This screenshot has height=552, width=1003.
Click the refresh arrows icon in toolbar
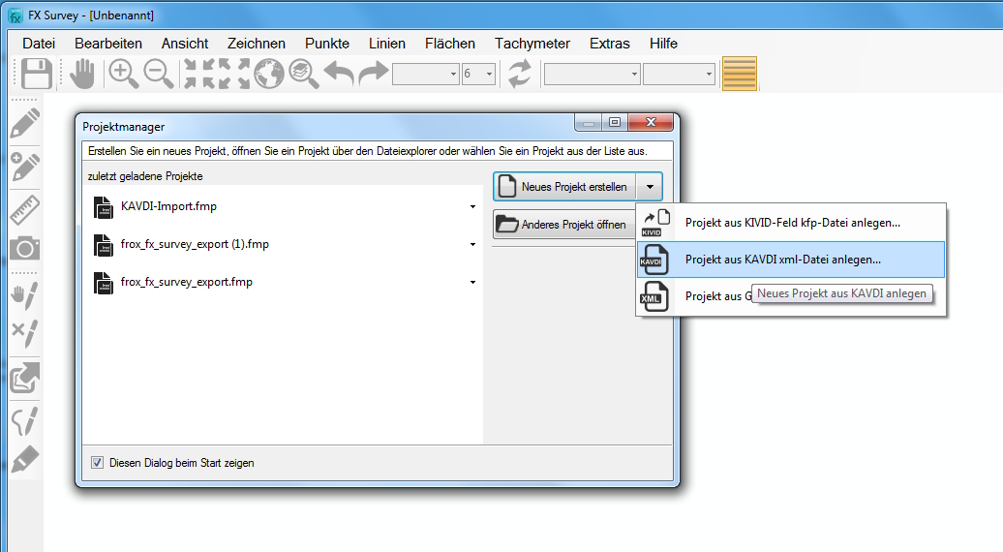520,75
